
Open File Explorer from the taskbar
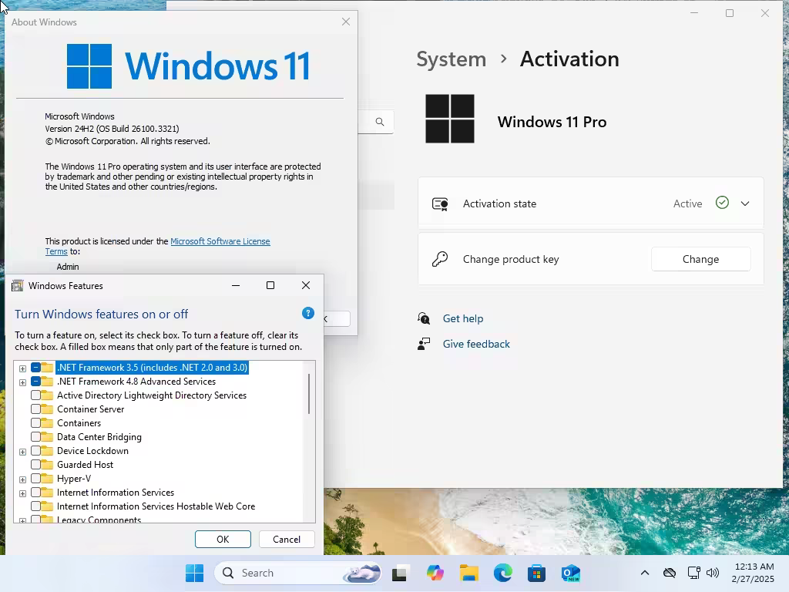(x=468, y=573)
